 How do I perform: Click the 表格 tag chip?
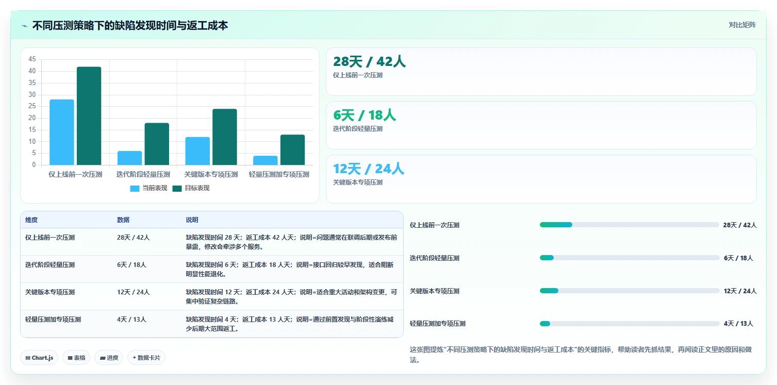[x=76, y=358]
